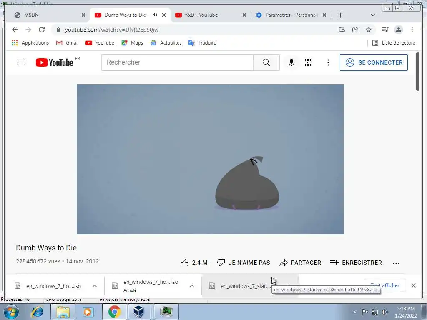Click the lock icon in address bar
This screenshot has height=320, width=427.
pyautogui.click(x=58, y=30)
